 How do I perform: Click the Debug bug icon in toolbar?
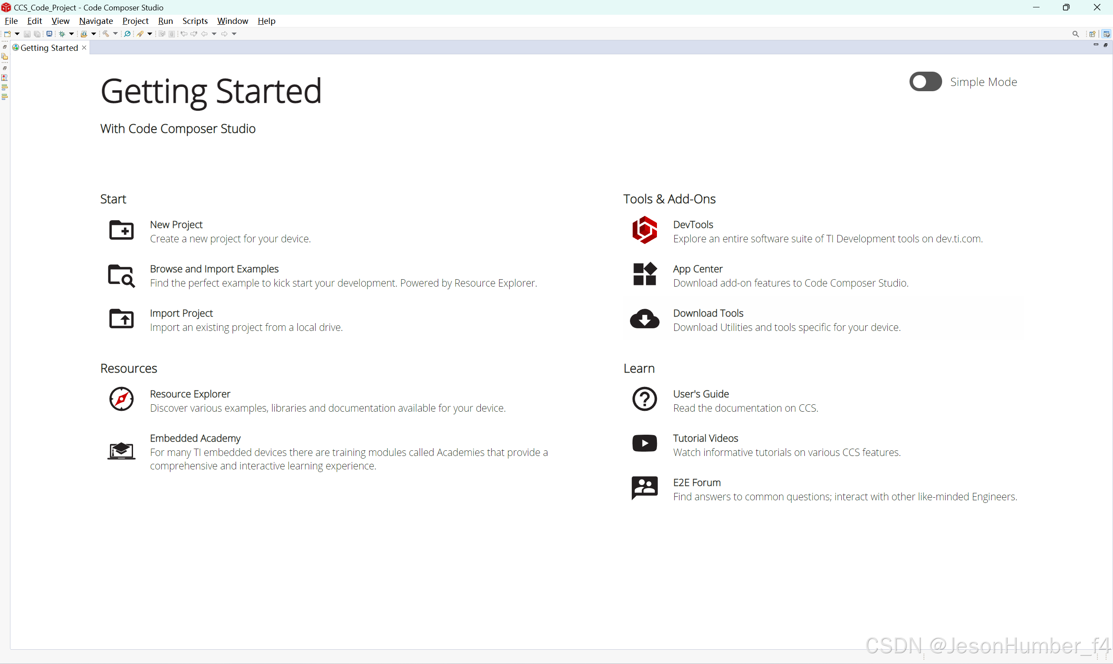[62, 34]
